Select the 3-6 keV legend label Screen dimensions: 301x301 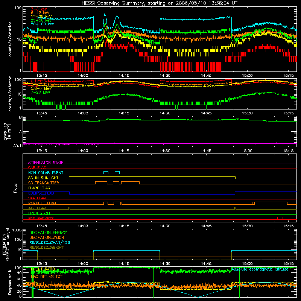pyautogui.click(x=39, y=9)
